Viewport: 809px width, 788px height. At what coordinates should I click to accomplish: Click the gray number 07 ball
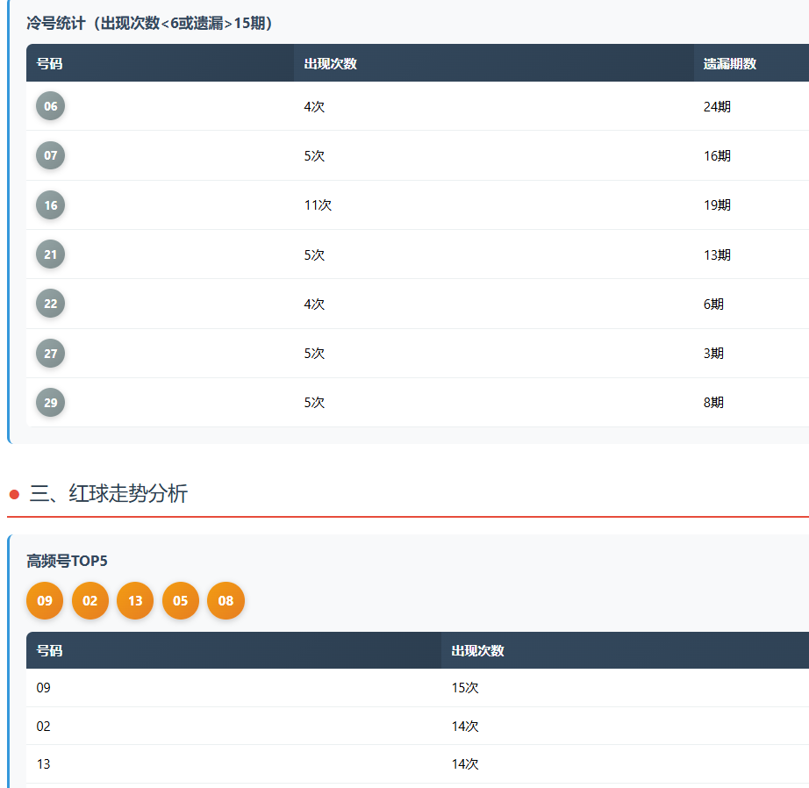tap(50, 155)
